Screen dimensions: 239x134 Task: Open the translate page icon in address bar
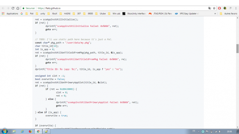click(210, 8)
